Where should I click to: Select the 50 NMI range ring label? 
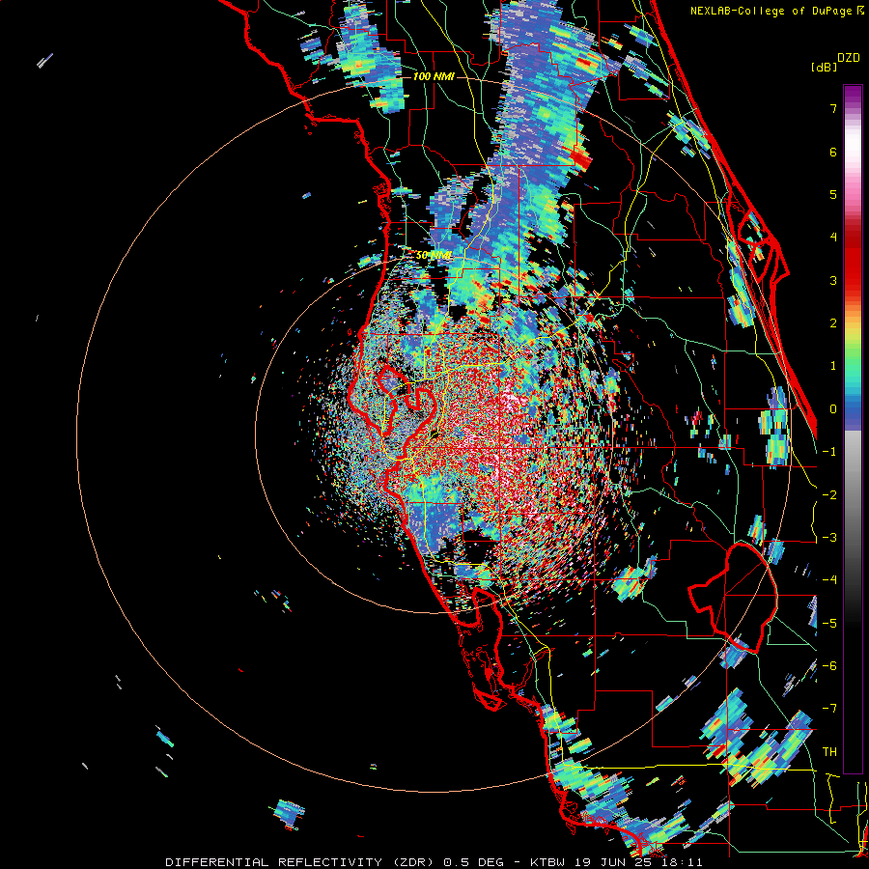coord(434,255)
